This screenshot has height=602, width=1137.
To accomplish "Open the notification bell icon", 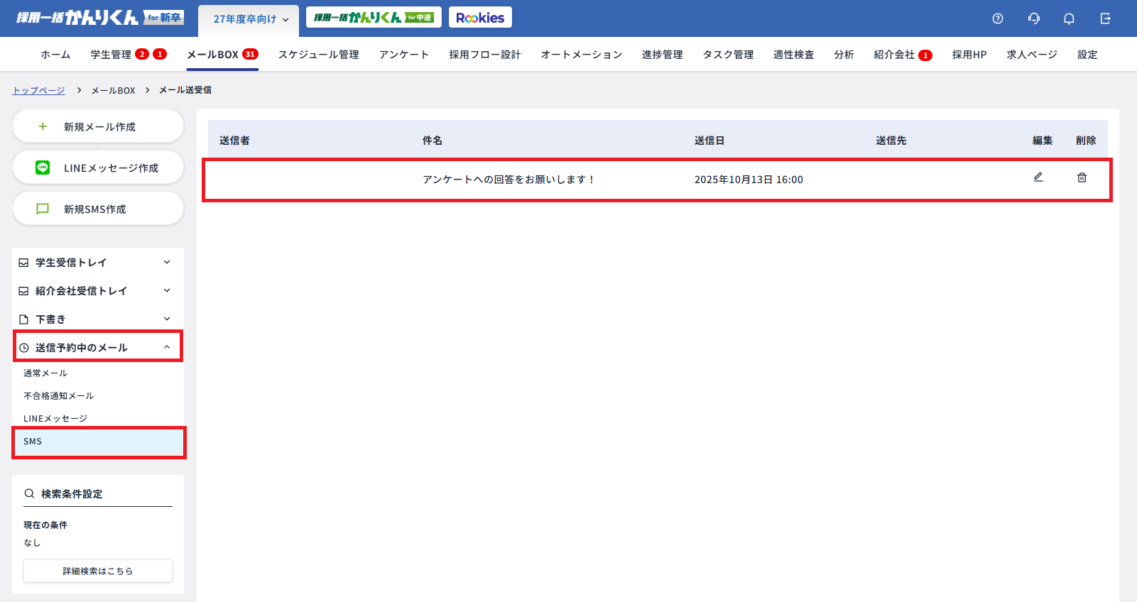I will click(1069, 18).
